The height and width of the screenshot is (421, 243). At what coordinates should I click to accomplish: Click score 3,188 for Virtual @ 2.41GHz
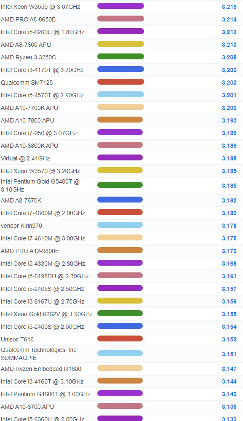(x=229, y=158)
